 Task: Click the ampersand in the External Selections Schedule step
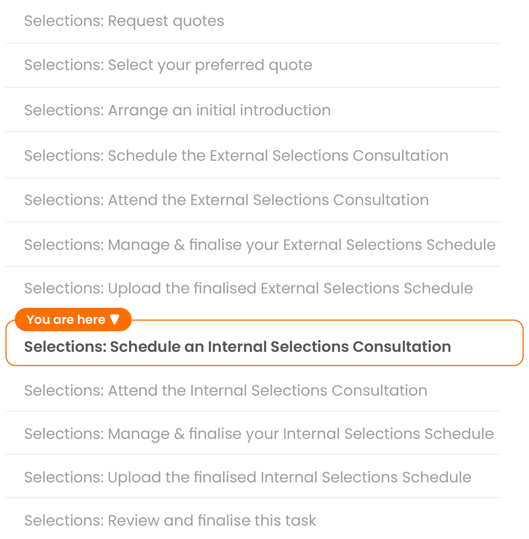pyautogui.click(x=179, y=245)
